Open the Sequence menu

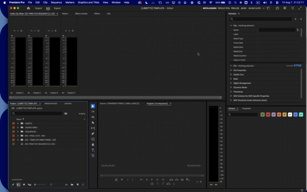(x=56, y=3)
